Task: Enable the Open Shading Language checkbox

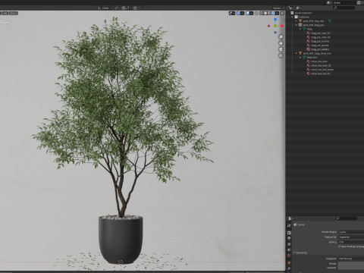Action: (340, 246)
